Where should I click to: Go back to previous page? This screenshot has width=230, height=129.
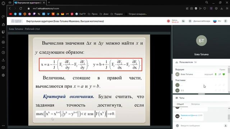(x=10, y=9)
